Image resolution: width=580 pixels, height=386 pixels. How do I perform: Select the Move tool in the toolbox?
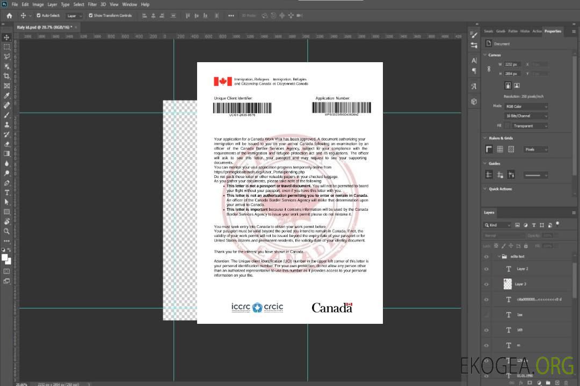pyautogui.click(x=6, y=38)
